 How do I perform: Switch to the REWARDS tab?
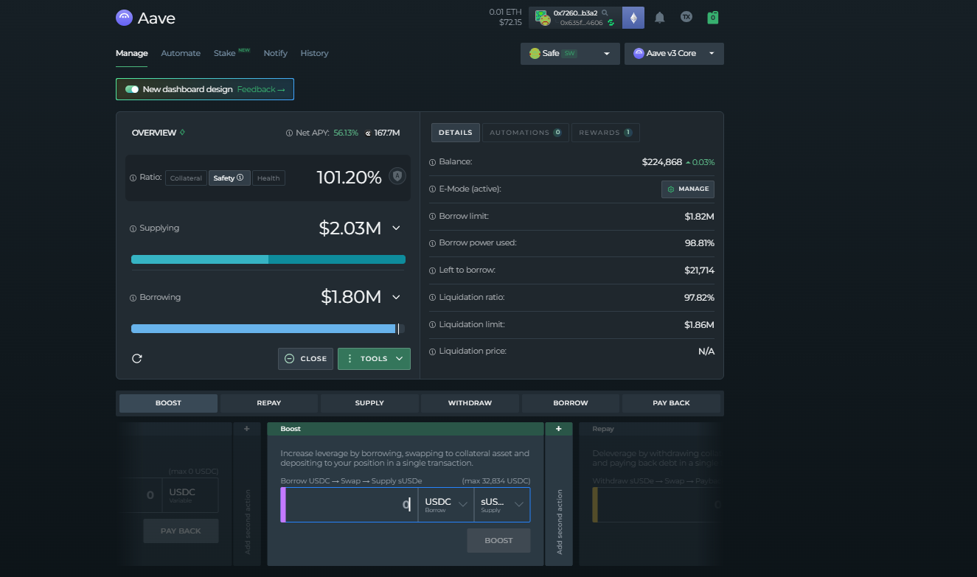[605, 133]
